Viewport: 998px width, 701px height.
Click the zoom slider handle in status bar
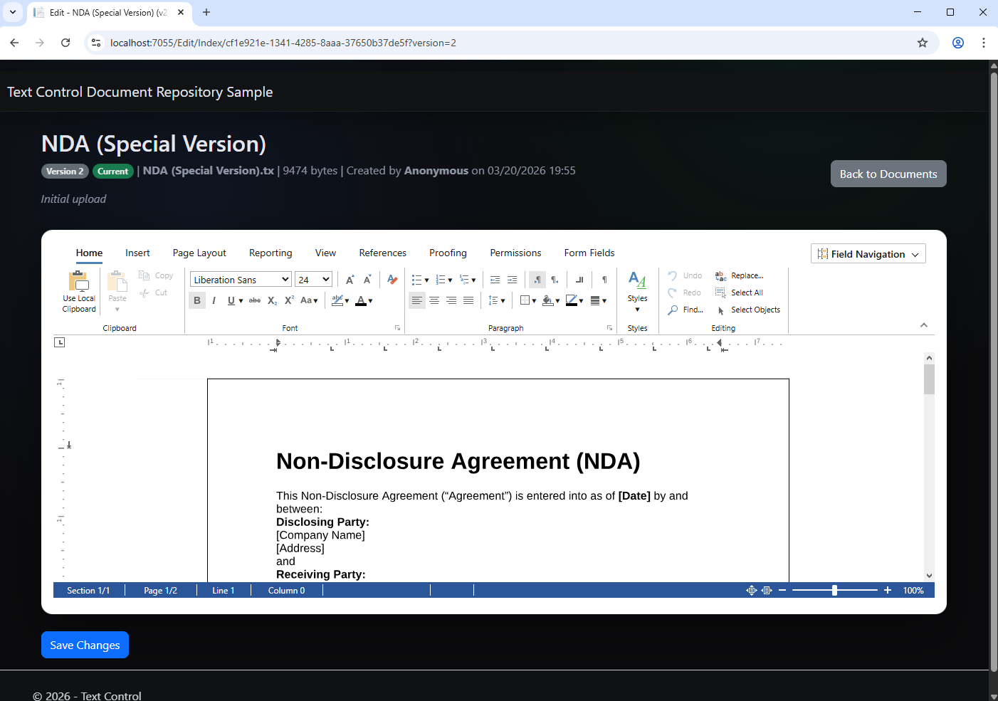point(834,591)
